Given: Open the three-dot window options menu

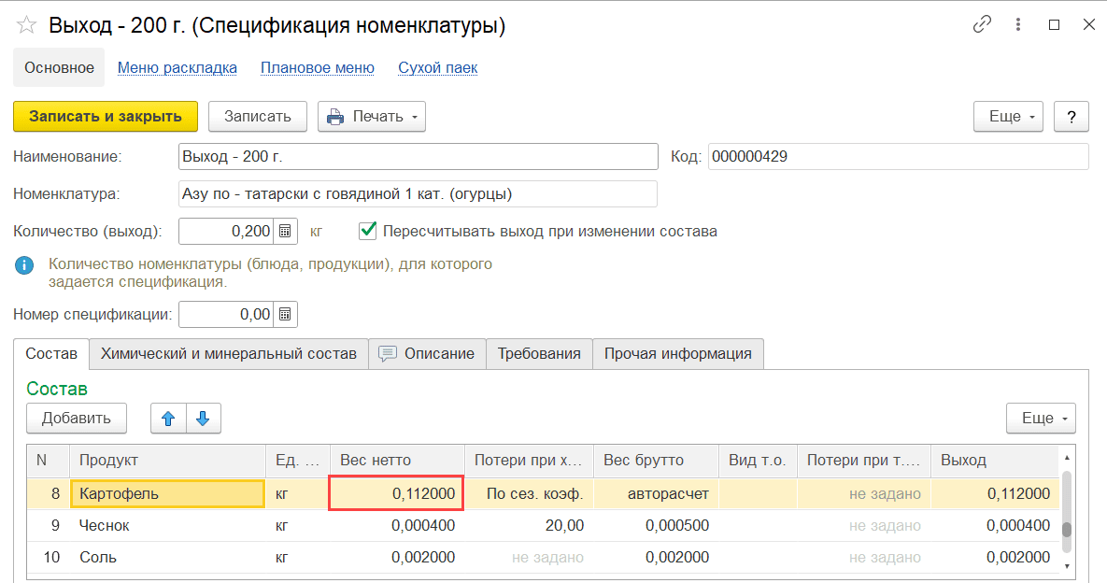Looking at the screenshot, I should point(1018,25).
